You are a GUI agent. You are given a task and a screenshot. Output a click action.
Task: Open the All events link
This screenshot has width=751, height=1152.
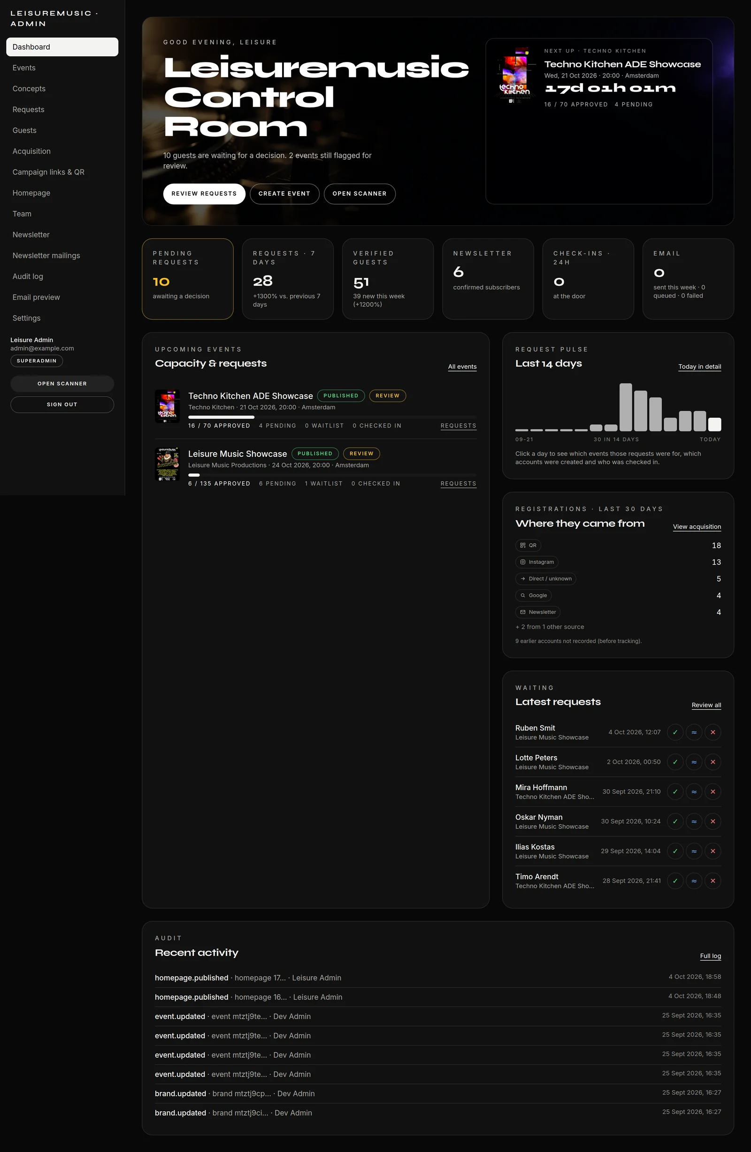(x=462, y=367)
